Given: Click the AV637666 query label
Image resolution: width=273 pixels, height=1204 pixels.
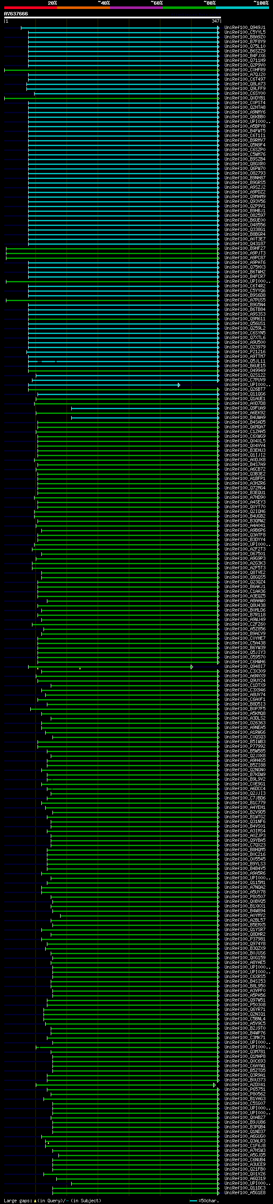Looking at the screenshot, I should (x=16, y=14).
